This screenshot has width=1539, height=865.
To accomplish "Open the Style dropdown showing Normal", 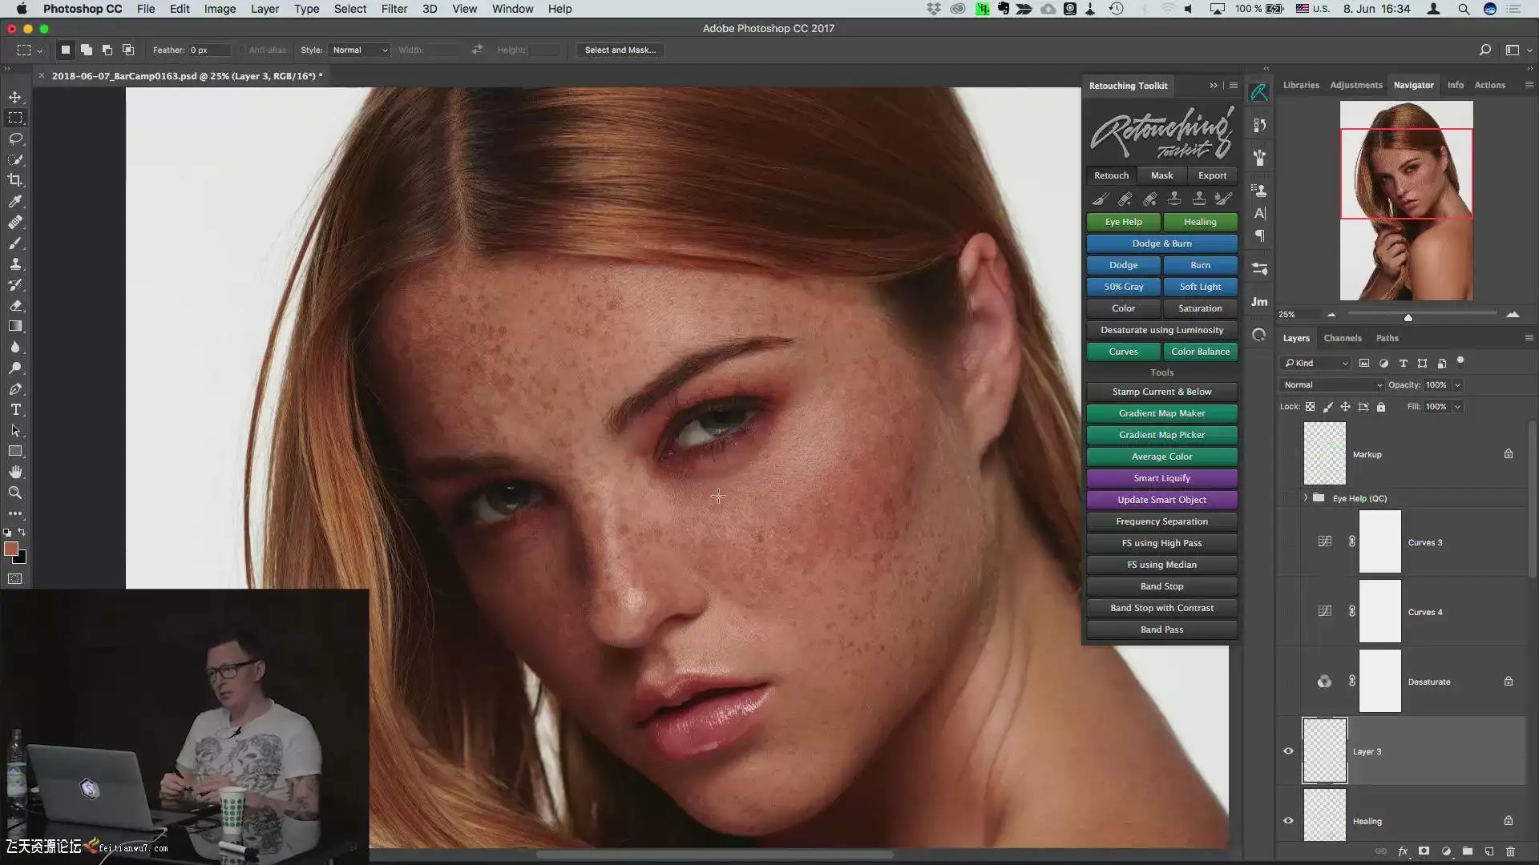I will (359, 50).
